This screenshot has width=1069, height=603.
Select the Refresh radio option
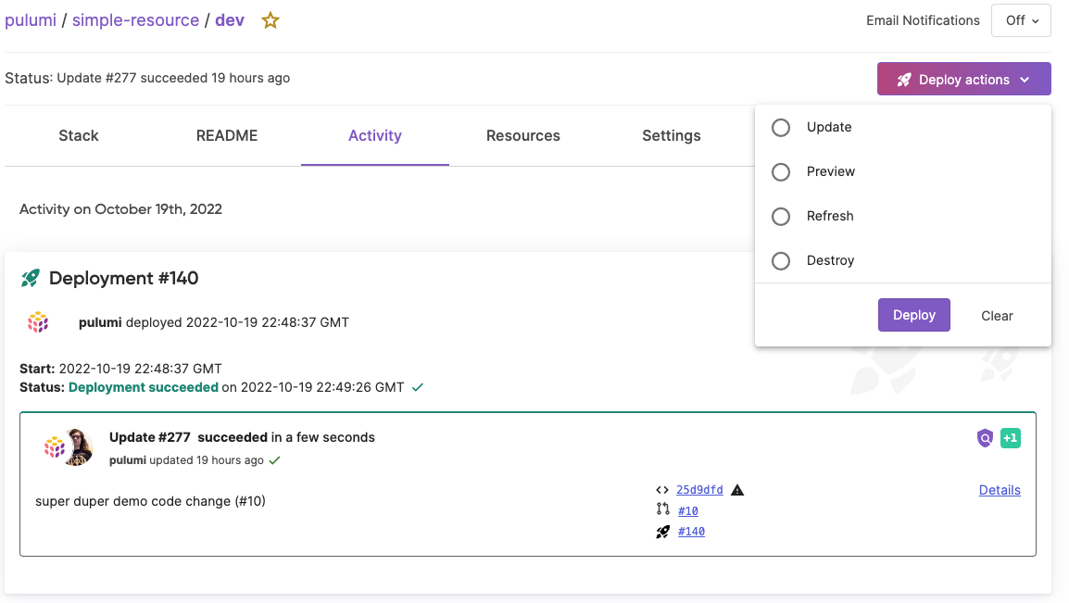coord(781,217)
